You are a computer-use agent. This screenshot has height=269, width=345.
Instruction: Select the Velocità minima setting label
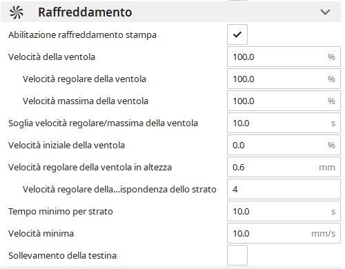point(41,233)
